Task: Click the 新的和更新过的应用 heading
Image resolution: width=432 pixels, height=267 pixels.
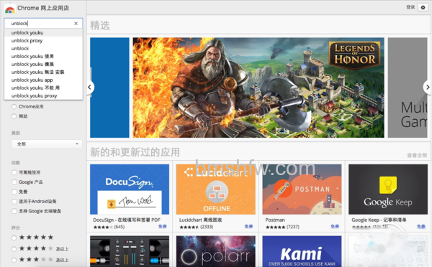Action: [135, 152]
